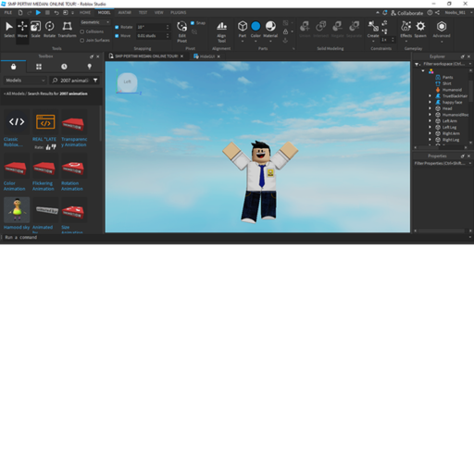Choose the Transform tool
The width and height of the screenshot is (474, 474).
67,30
